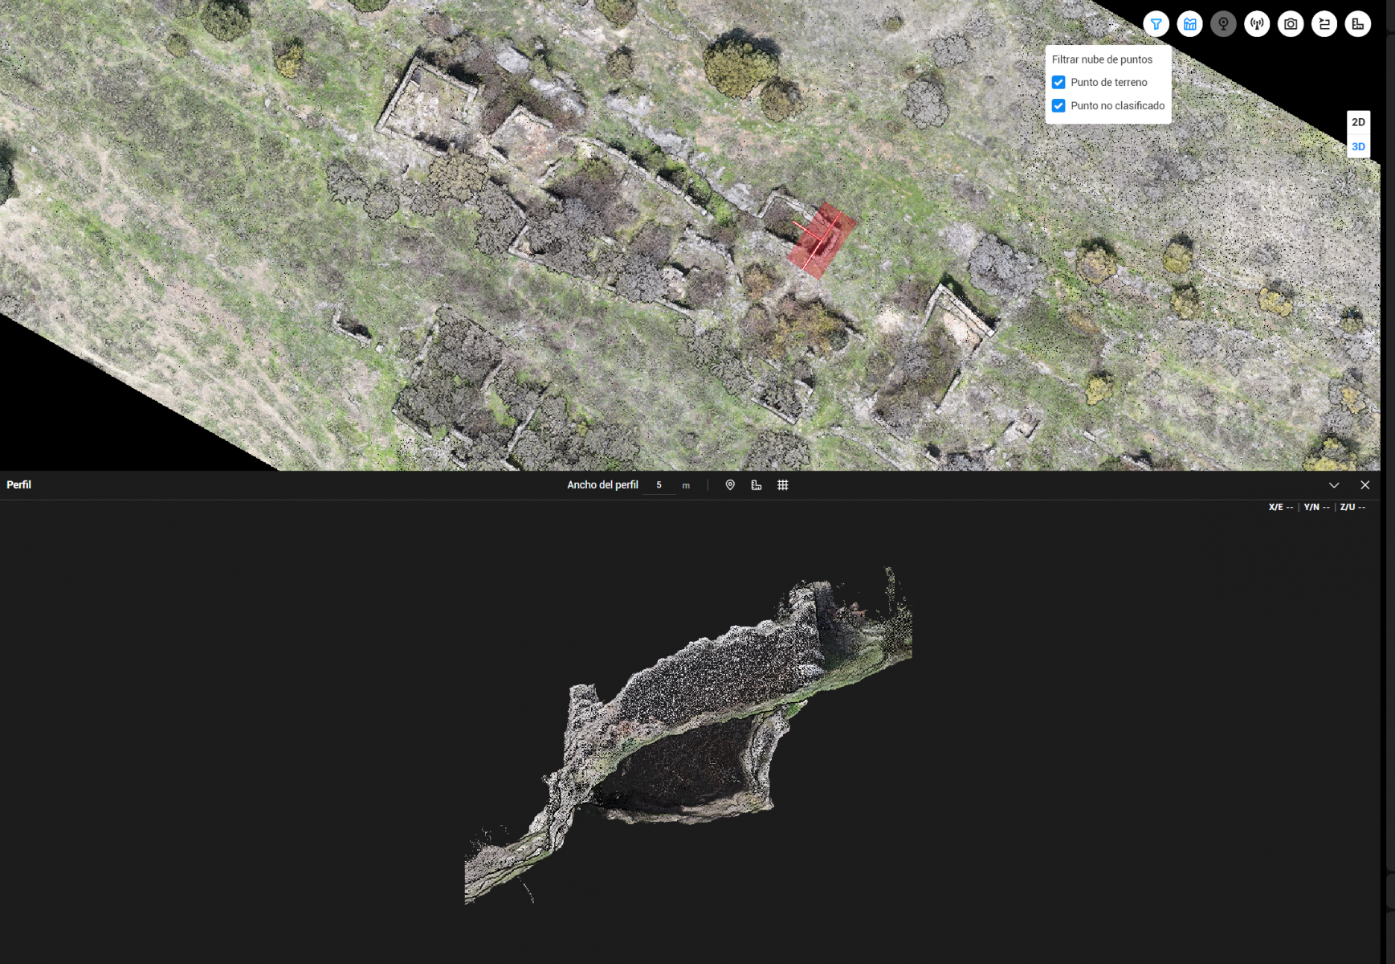The height and width of the screenshot is (964, 1395).
Task: Uncheck the 'Punto no clasificado' checkbox
Action: (1058, 106)
